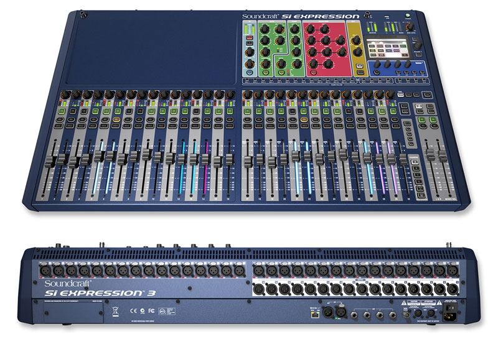This screenshot has width=498, height=339.
Task: Click the right warning triangle near ATTENTION label
Action: (x=439, y=303)
